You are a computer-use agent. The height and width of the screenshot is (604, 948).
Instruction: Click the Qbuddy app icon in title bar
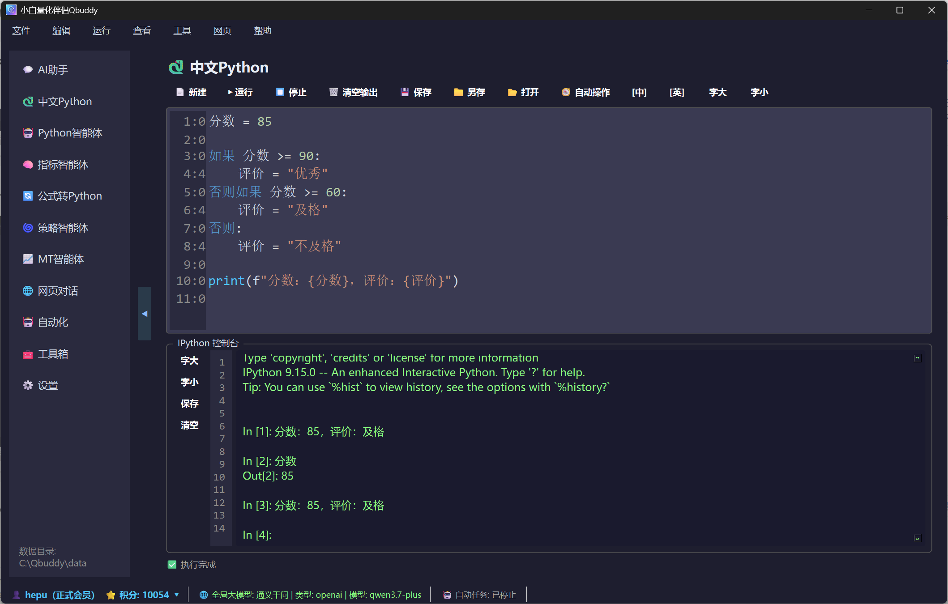point(11,10)
